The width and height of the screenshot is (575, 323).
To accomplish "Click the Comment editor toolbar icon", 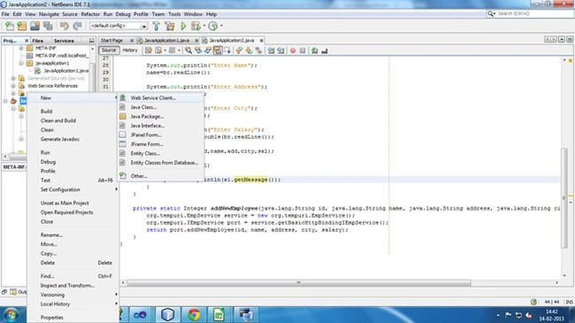I will coord(315,50).
